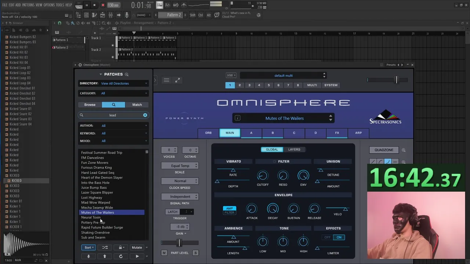Image resolution: width=470 pixels, height=264 pixels.
Task: Switch to the ARP tab
Action: (358, 133)
